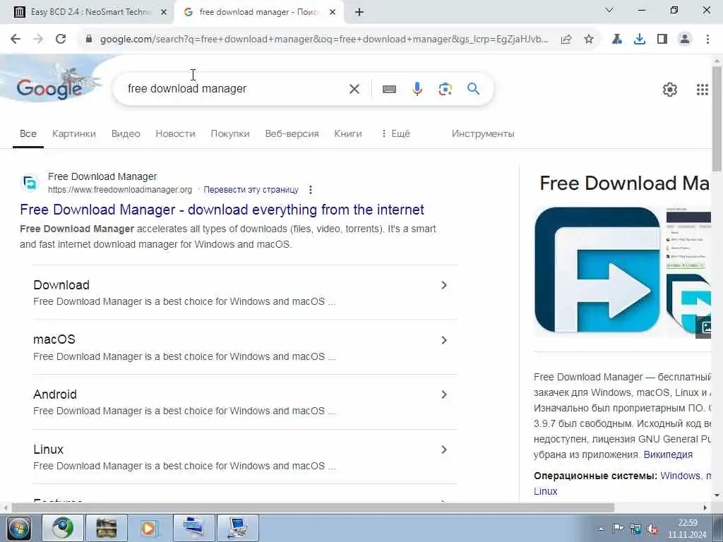Close the free download manager search tab
Screen dimensions: 723x542
click(x=333, y=13)
